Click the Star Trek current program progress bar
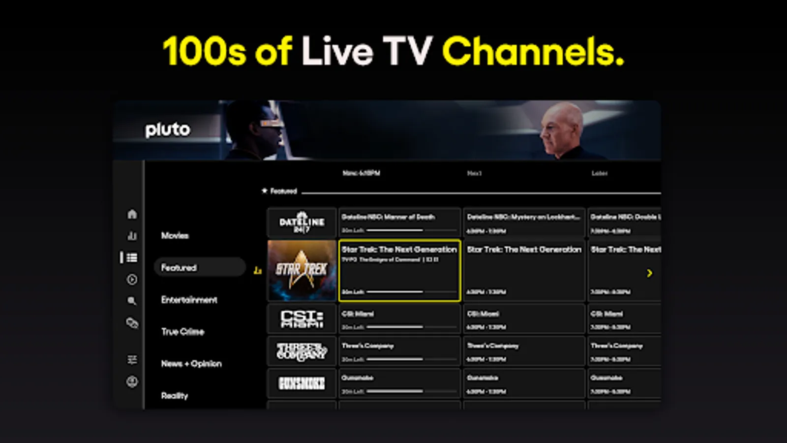787x443 pixels. pyautogui.click(x=412, y=292)
